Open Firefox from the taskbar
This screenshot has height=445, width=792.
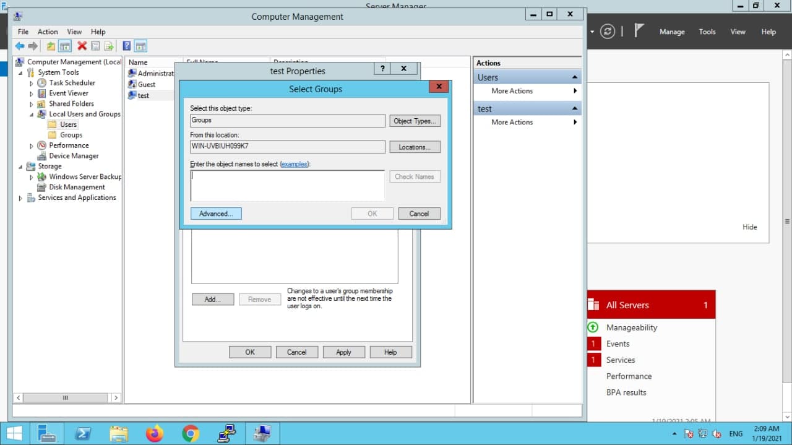155,434
